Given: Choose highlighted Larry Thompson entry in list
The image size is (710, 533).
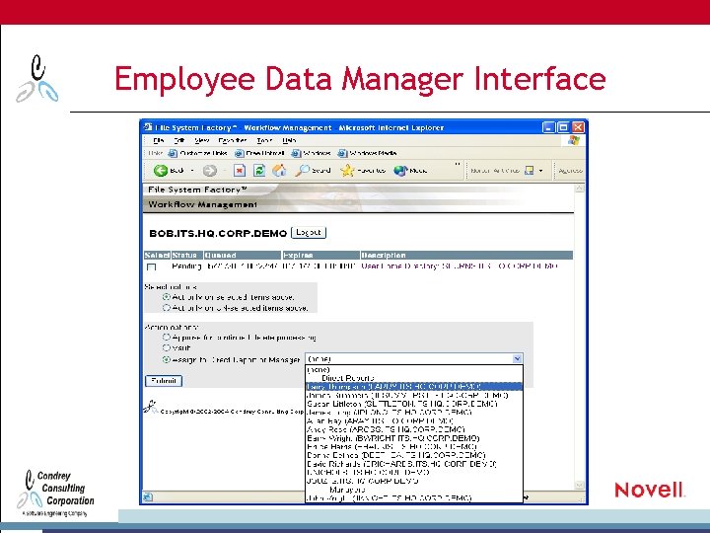Looking at the screenshot, I should [x=414, y=387].
